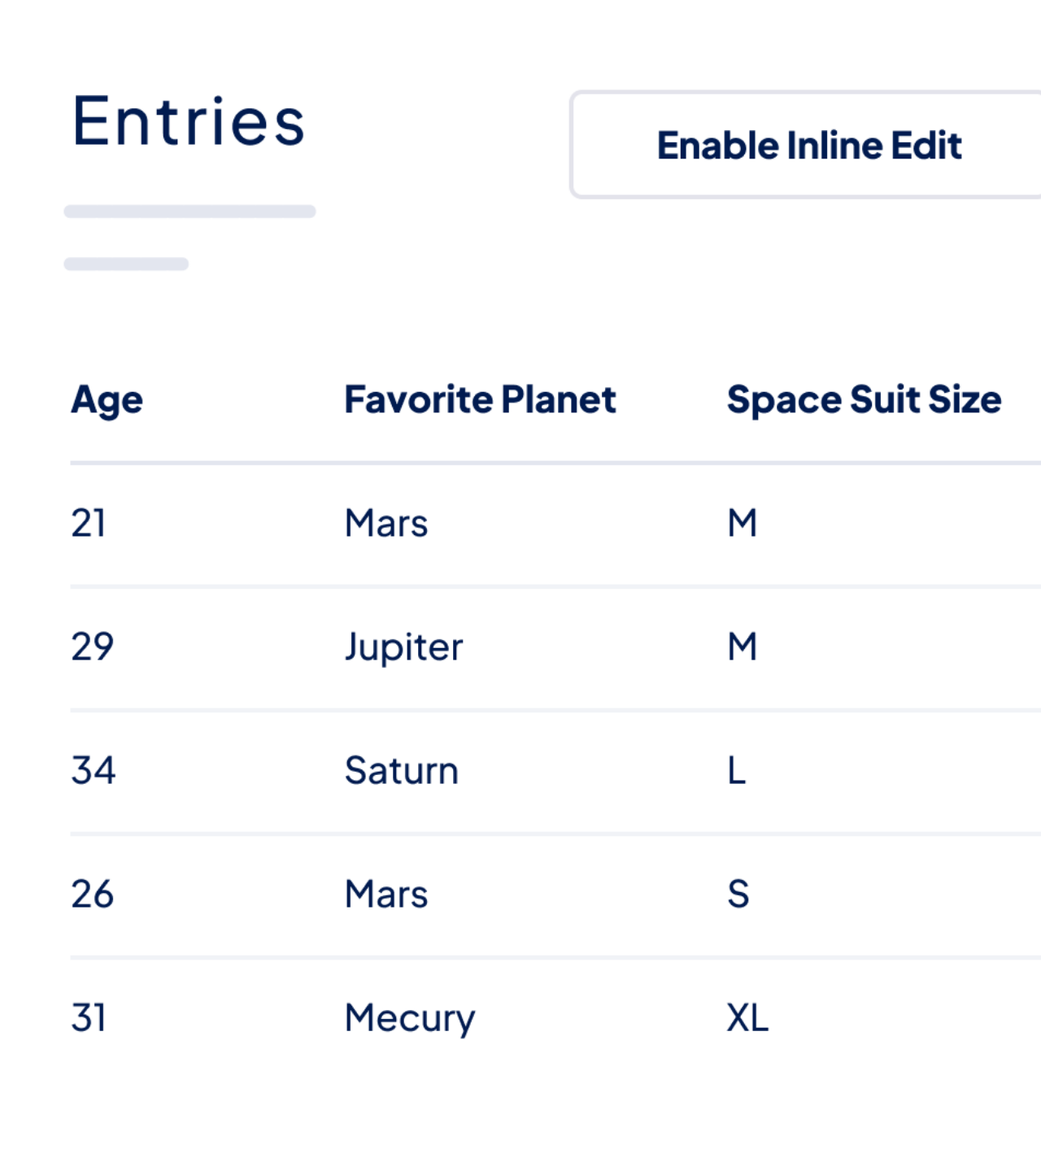Click the Enable Inline Edit button
This screenshot has height=1171, width=1041.
[808, 145]
